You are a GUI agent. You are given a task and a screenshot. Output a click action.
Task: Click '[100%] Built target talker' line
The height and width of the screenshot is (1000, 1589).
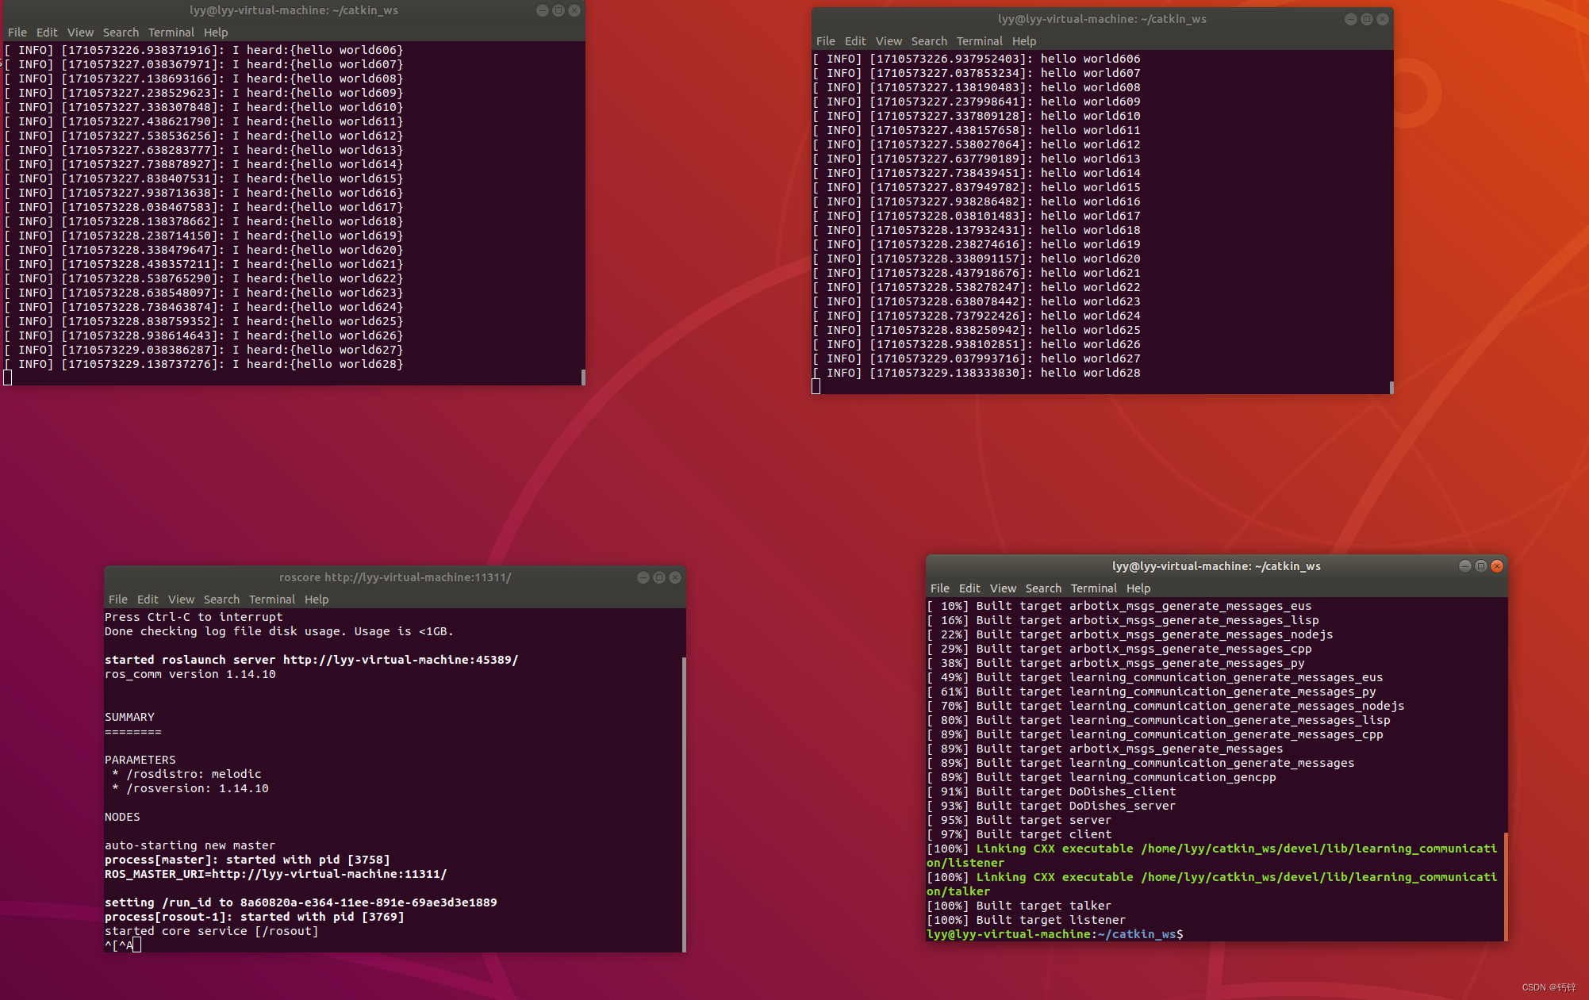(1019, 906)
